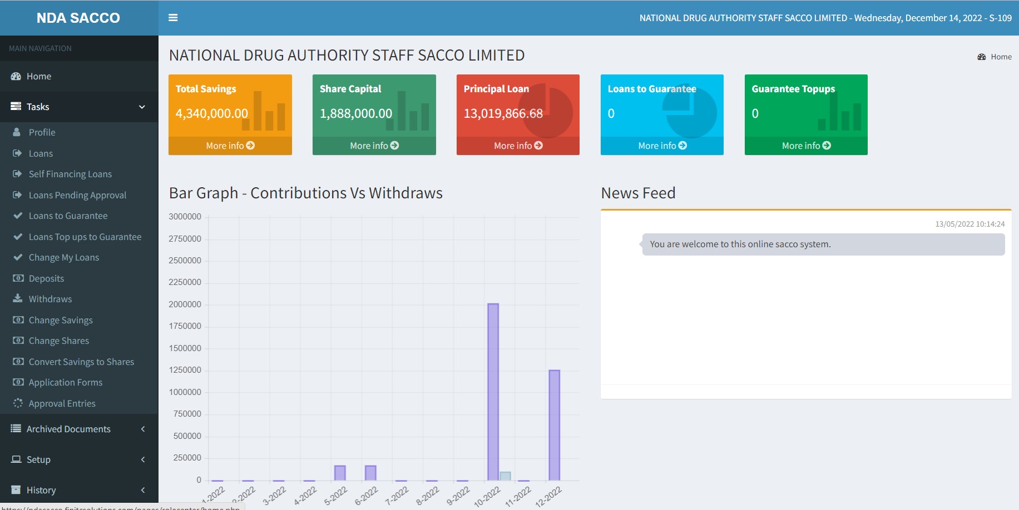This screenshot has height=510, width=1019.
Task: Click the Approval Entries spinner icon
Action: coord(18,403)
